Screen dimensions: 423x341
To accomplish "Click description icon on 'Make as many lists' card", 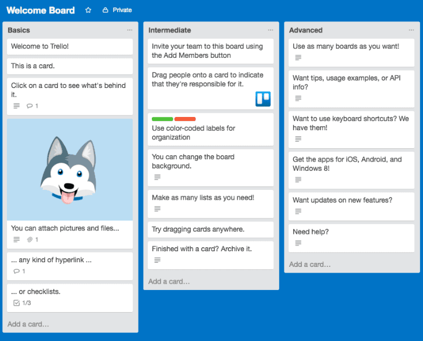I will click(x=158, y=209).
